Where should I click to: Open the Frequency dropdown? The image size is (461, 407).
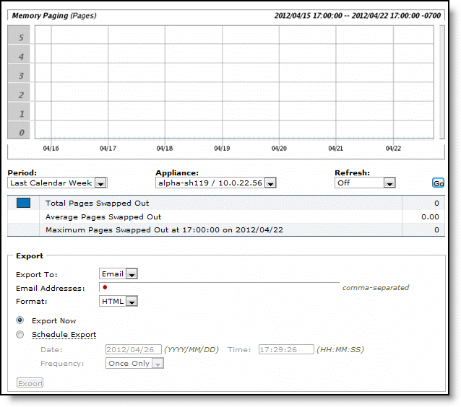pyautogui.click(x=134, y=364)
